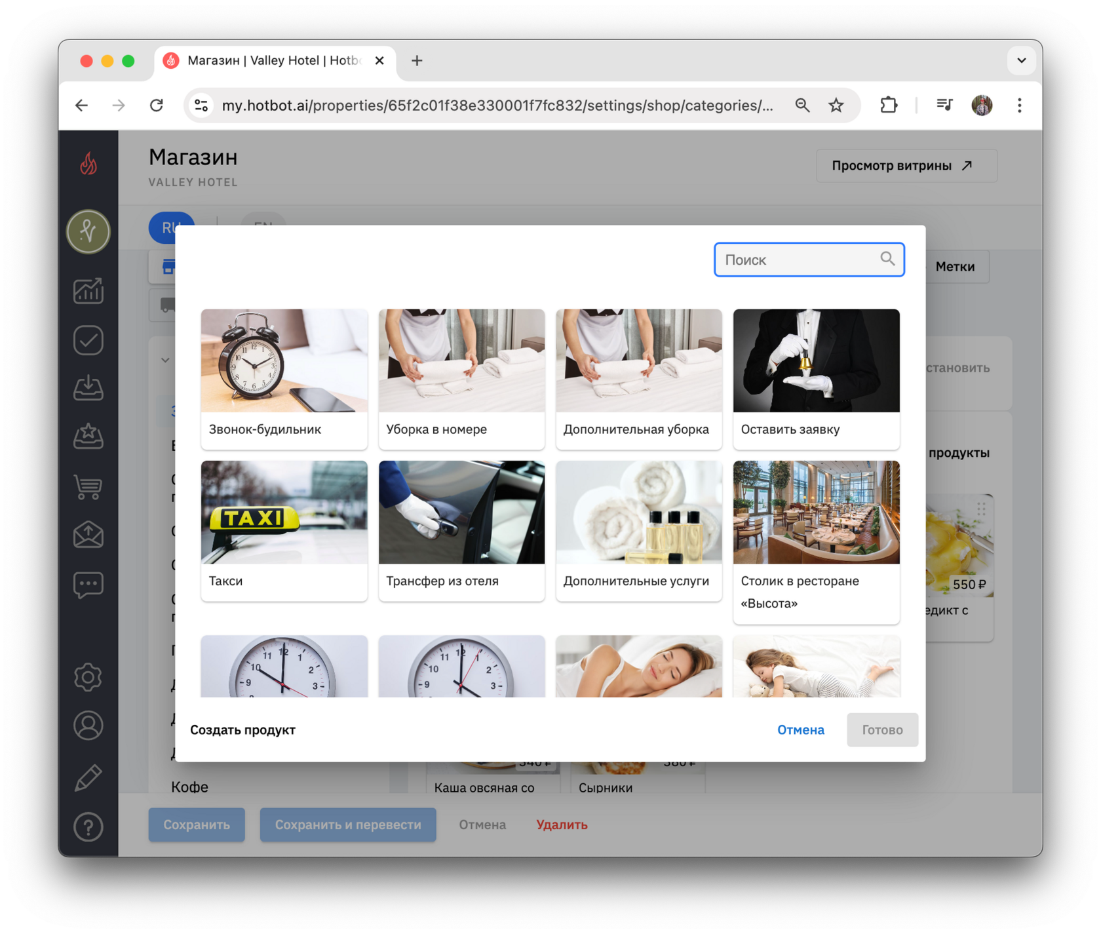Screen dimensions: 1101x934
Task: Click the Hotbot flame logo in sidebar
Action: pos(88,164)
